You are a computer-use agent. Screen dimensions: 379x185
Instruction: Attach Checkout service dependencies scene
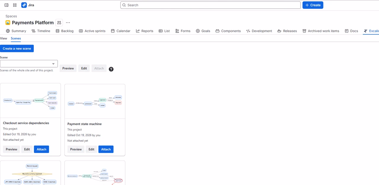tap(41, 149)
